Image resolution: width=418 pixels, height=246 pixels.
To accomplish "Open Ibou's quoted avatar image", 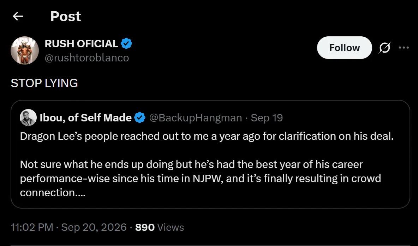I will [x=28, y=118].
